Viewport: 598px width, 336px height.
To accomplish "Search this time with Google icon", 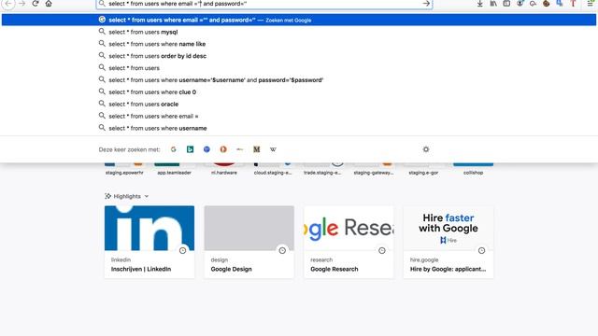I will tap(174, 149).
